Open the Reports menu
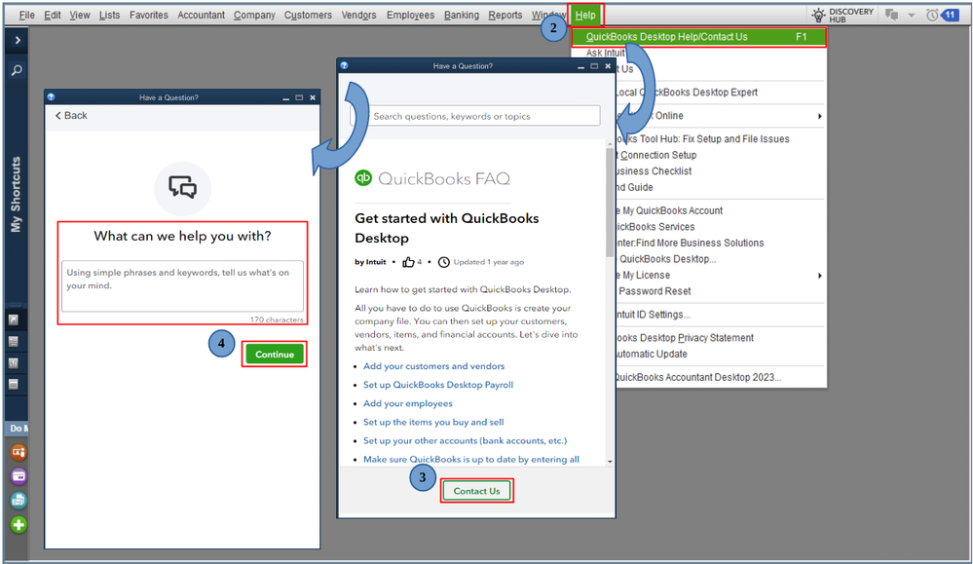973x564 pixels. 505,15
